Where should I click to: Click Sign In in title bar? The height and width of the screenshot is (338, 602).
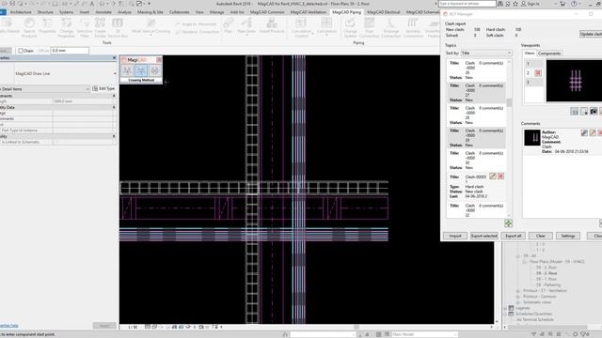tap(530, 4)
